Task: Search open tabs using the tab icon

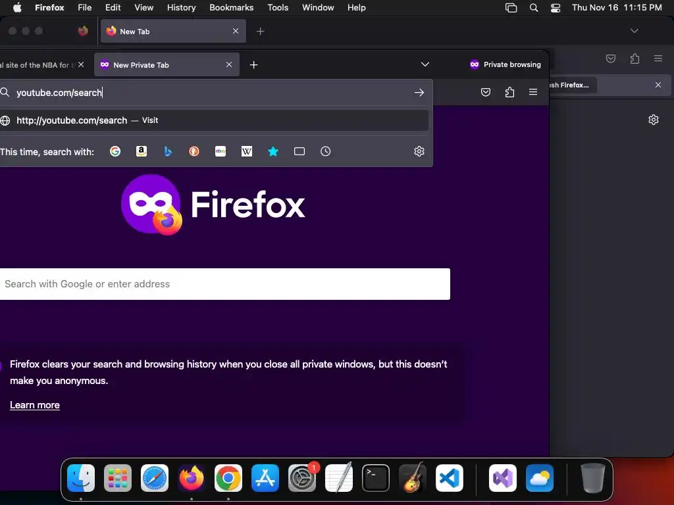Action: pos(299,151)
